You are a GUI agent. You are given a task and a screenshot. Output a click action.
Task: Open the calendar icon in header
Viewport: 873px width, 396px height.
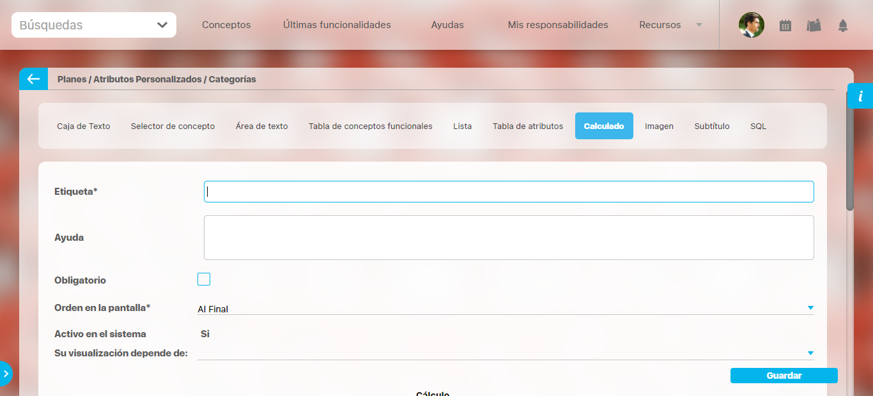point(785,26)
